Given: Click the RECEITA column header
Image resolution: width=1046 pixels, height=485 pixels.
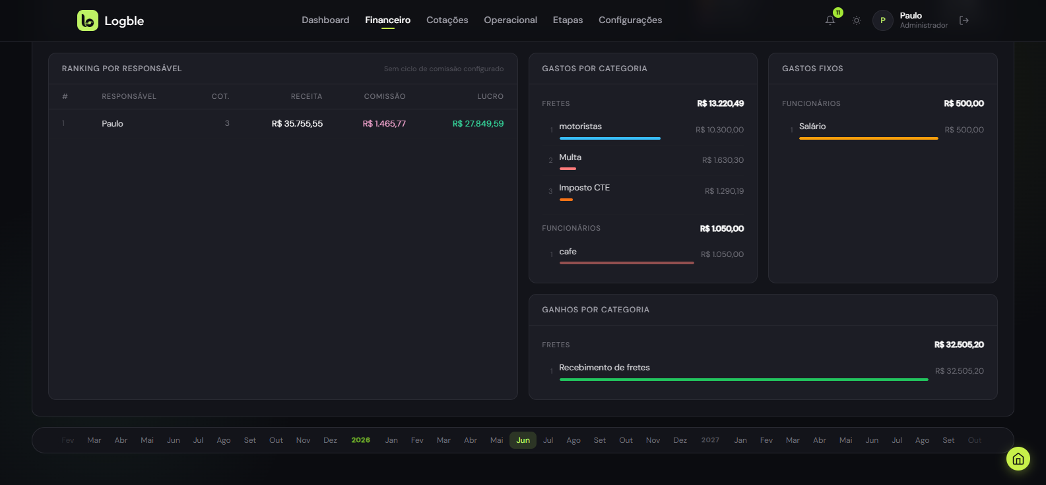Looking at the screenshot, I should tap(307, 96).
